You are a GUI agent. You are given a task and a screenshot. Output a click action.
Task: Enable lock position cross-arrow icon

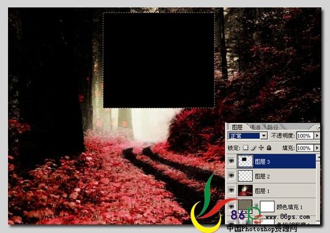point(261,148)
